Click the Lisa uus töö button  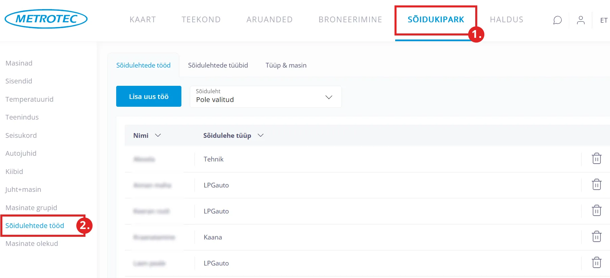point(149,96)
